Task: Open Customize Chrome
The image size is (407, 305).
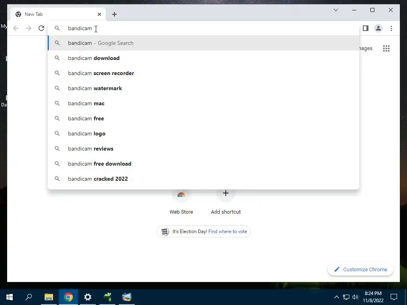Action: point(360,270)
